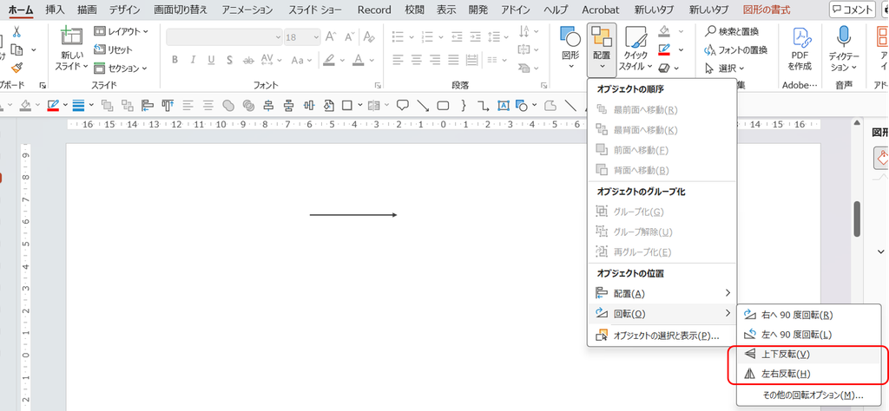Click オブジェクトの選択と表示 selection pane item
Screen dimensions: 889x411
click(662, 336)
